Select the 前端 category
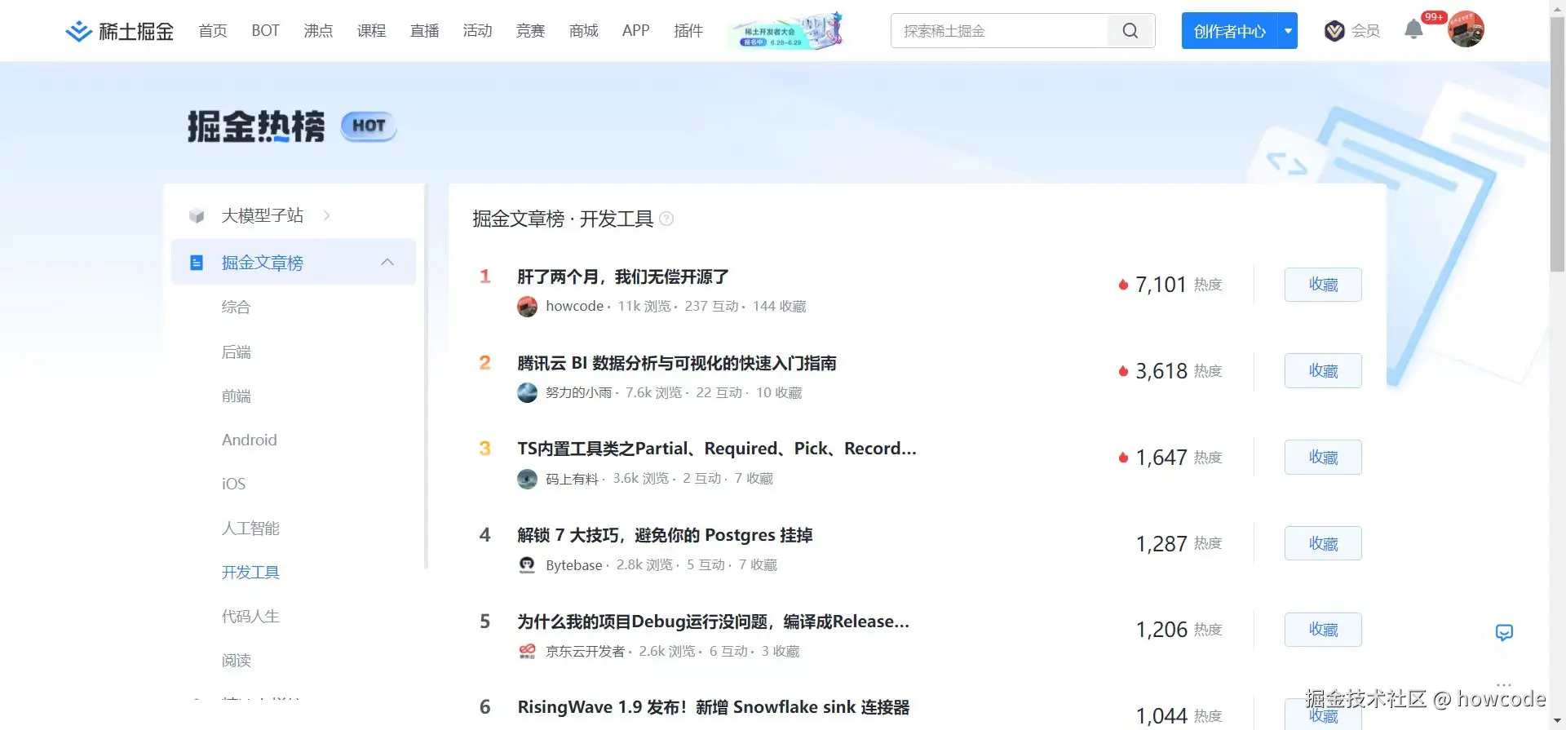The height and width of the screenshot is (730, 1566). (236, 396)
